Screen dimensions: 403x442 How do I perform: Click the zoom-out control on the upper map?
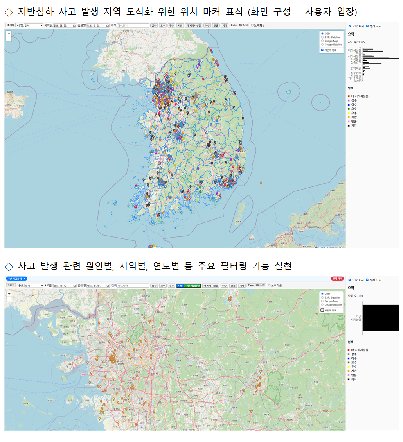click(9, 39)
